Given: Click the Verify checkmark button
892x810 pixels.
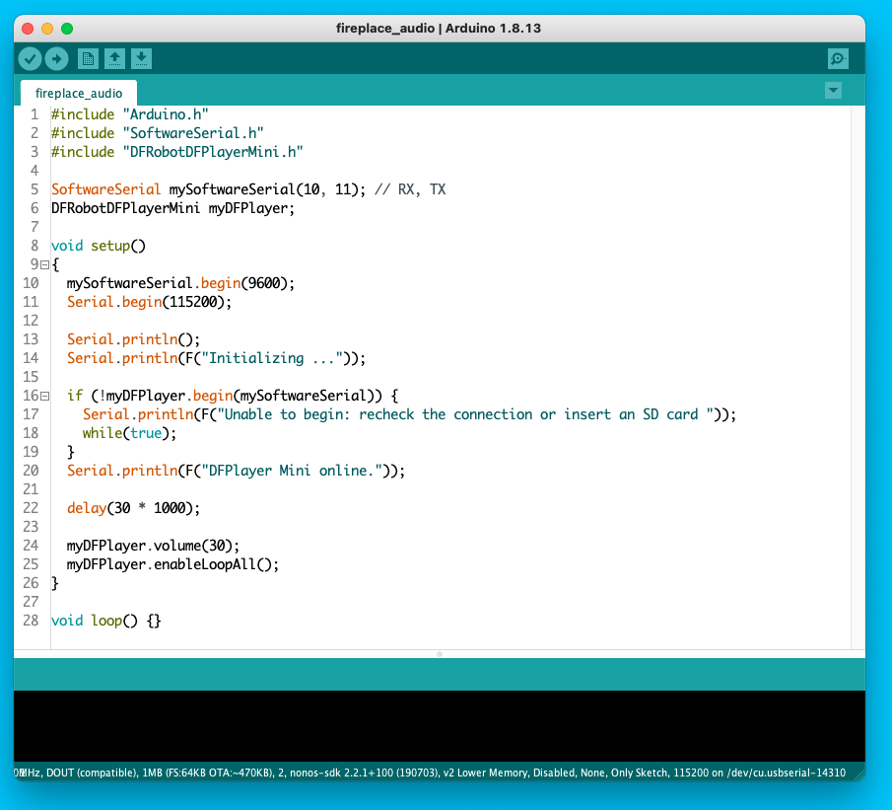Looking at the screenshot, I should (31, 58).
